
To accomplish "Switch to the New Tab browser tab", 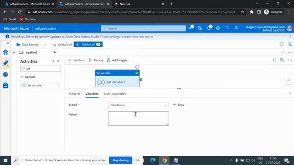I will (x=139, y=4).
